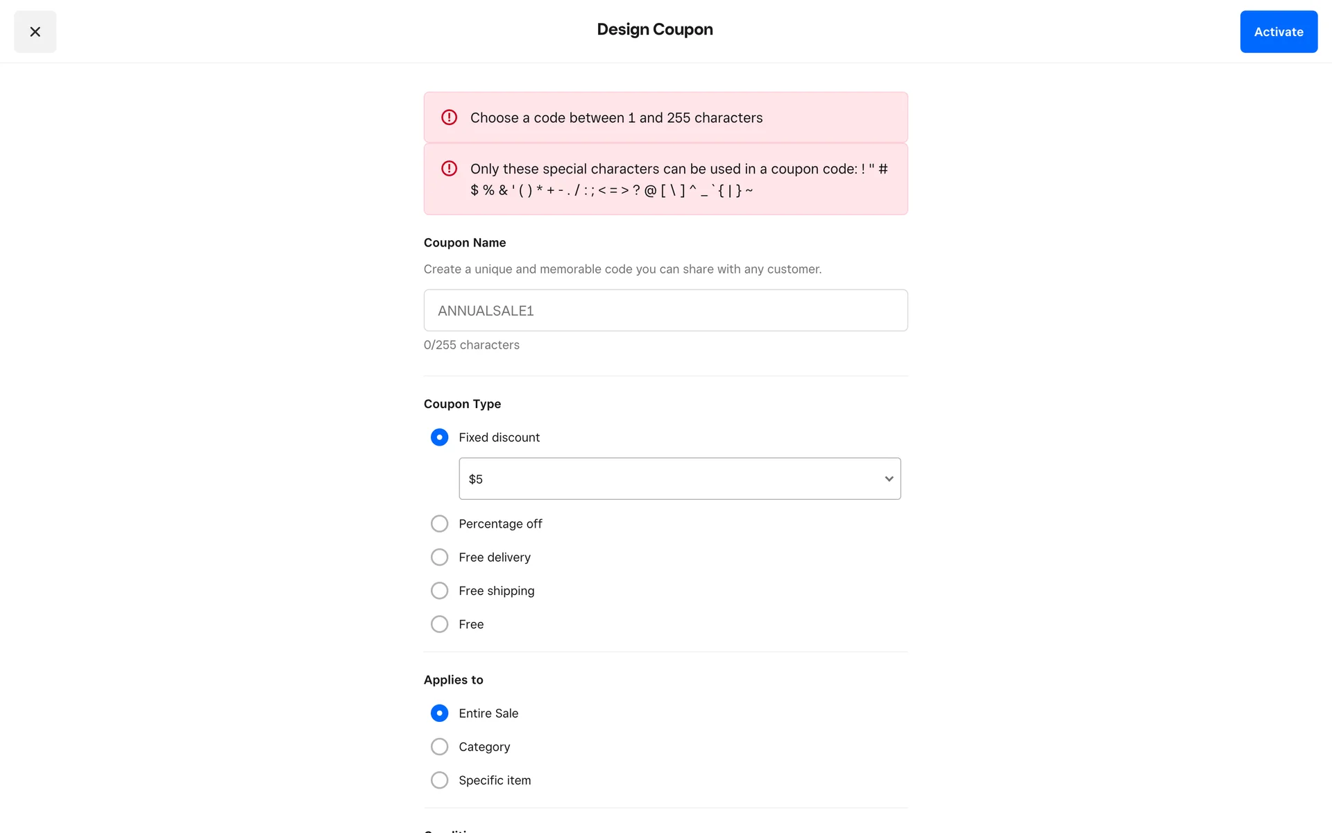
Task: Click the code length error alert icon
Action: (x=449, y=117)
